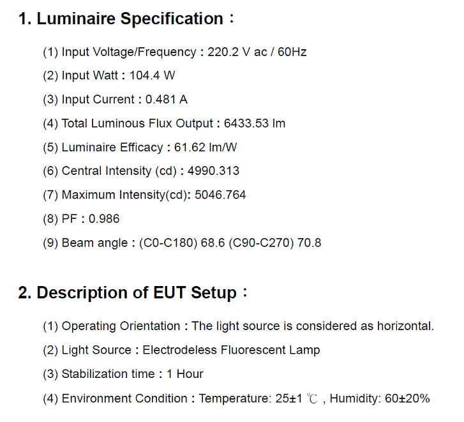This screenshot has height=422, width=464.
Task: Click the Beam angle line
Action: tap(182, 243)
